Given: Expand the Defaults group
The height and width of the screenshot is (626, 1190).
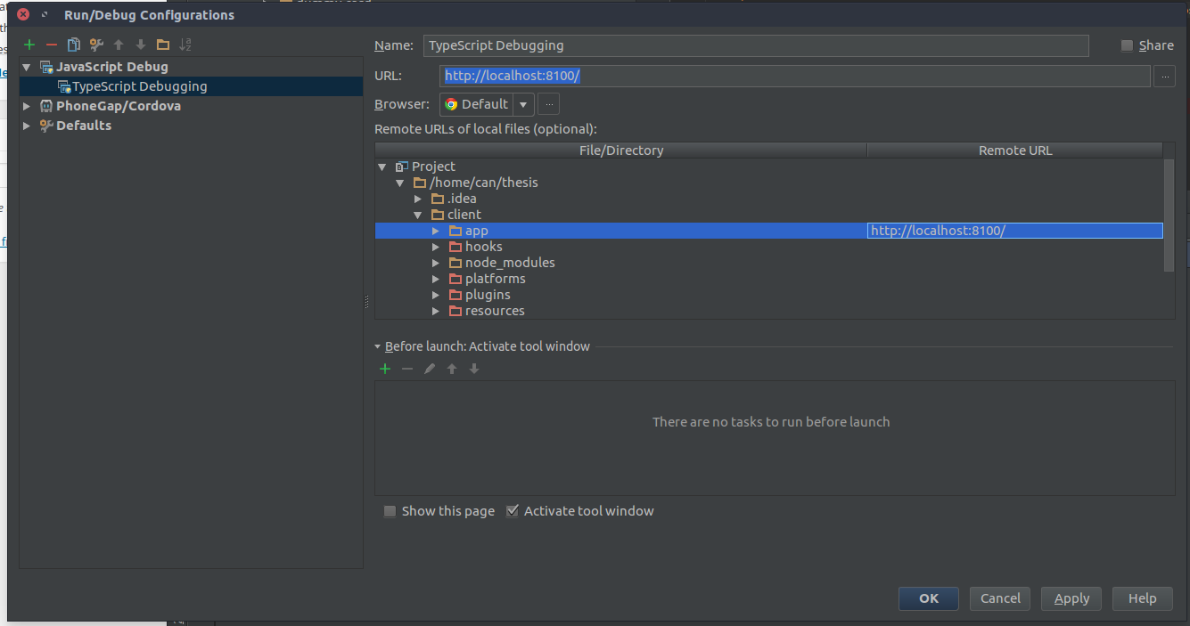Looking at the screenshot, I should 27,126.
